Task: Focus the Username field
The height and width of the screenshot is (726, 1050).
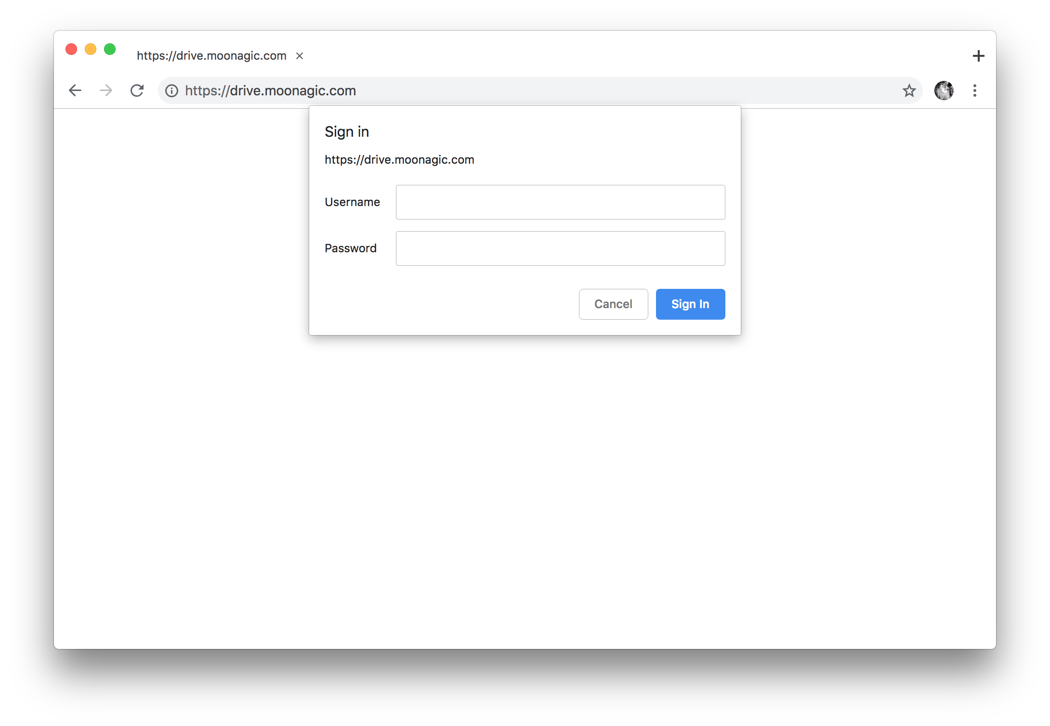Action: pyautogui.click(x=560, y=202)
